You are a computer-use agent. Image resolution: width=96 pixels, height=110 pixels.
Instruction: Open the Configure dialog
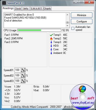tap(82, 21)
